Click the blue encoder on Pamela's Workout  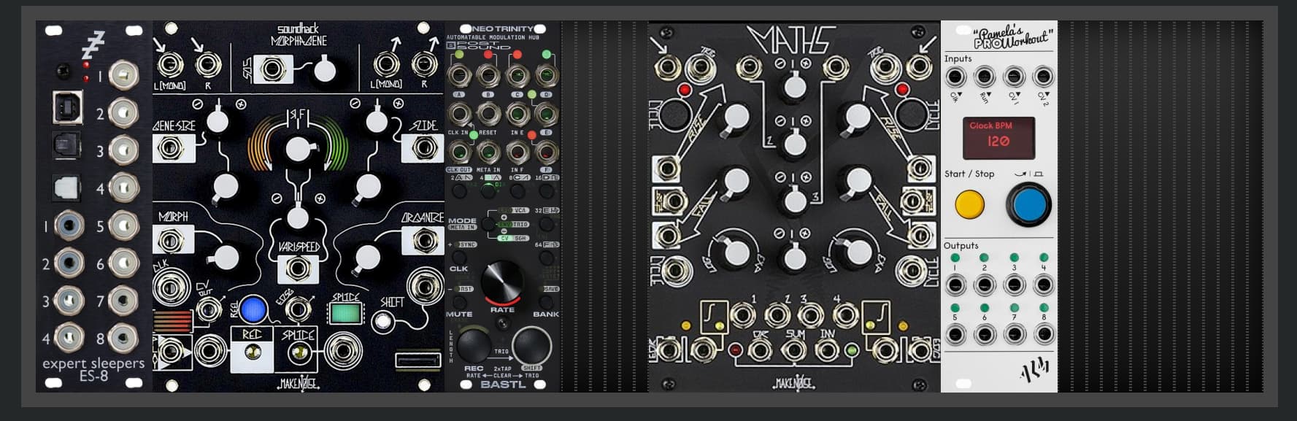(x=1028, y=205)
